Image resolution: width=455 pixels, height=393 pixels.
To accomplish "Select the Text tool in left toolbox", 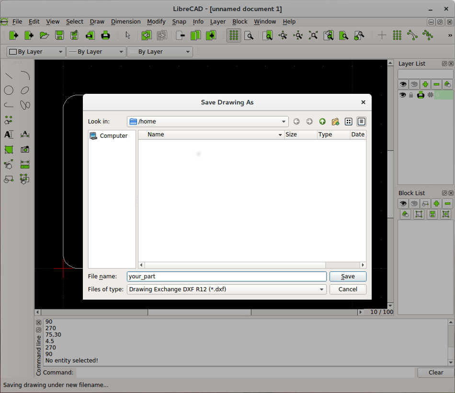I will [9, 135].
